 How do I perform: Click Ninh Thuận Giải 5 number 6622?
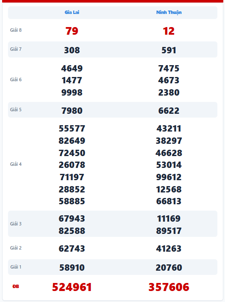point(169,110)
